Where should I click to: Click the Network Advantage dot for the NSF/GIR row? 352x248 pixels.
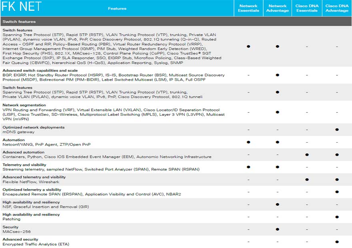click(278, 204)
